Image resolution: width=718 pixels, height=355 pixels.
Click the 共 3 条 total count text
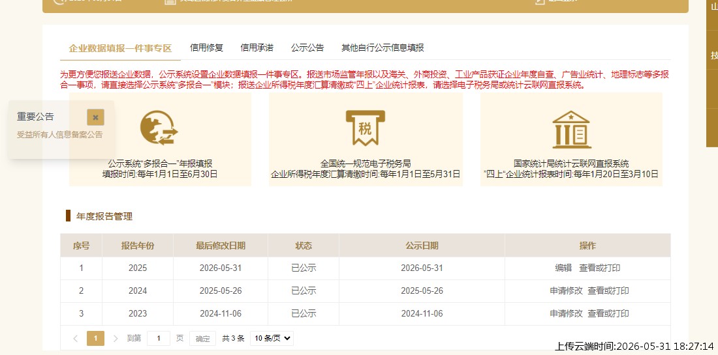234,339
